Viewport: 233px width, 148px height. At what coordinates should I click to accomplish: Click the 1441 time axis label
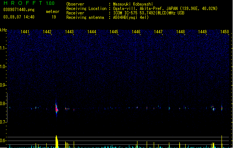pyautogui.click(x=25, y=32)
